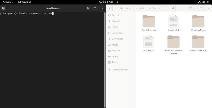Open the Files main menu
The height and width of the screenshot is (108, 212).
click(201, 8)
